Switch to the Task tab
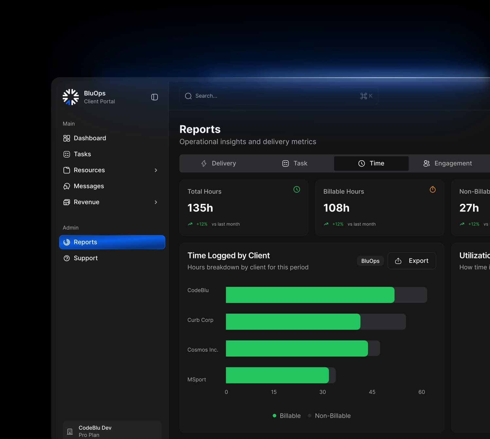Screen dimensions: 490x439 tap(295, 163)
